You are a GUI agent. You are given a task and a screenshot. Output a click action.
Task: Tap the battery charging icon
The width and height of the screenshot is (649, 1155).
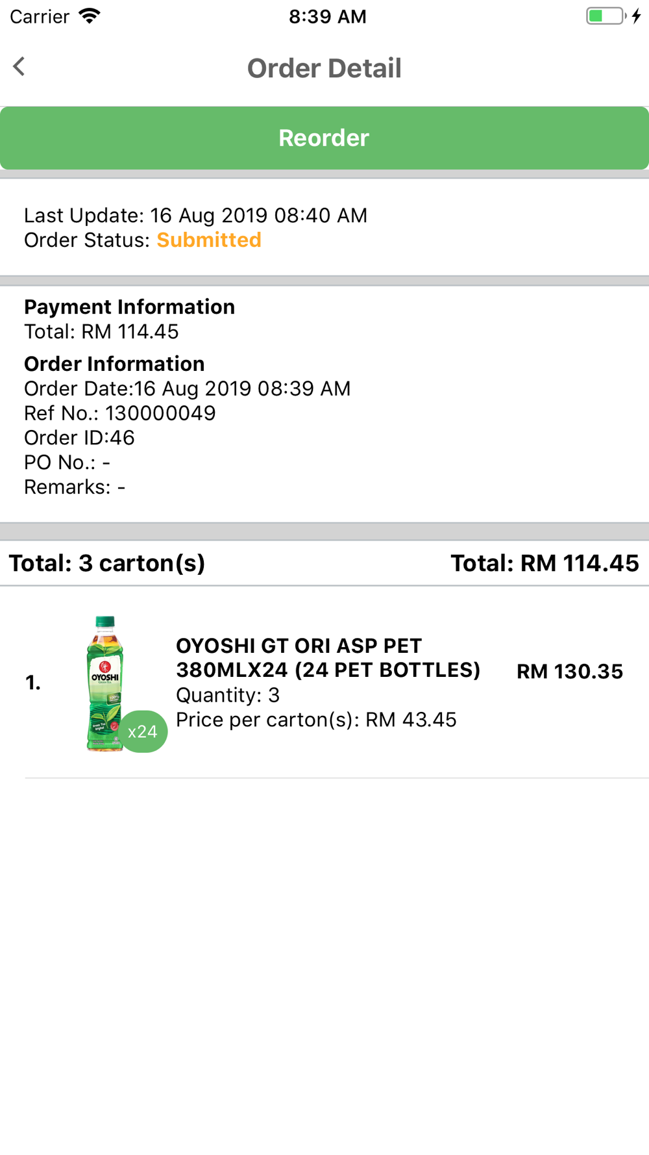613,16
